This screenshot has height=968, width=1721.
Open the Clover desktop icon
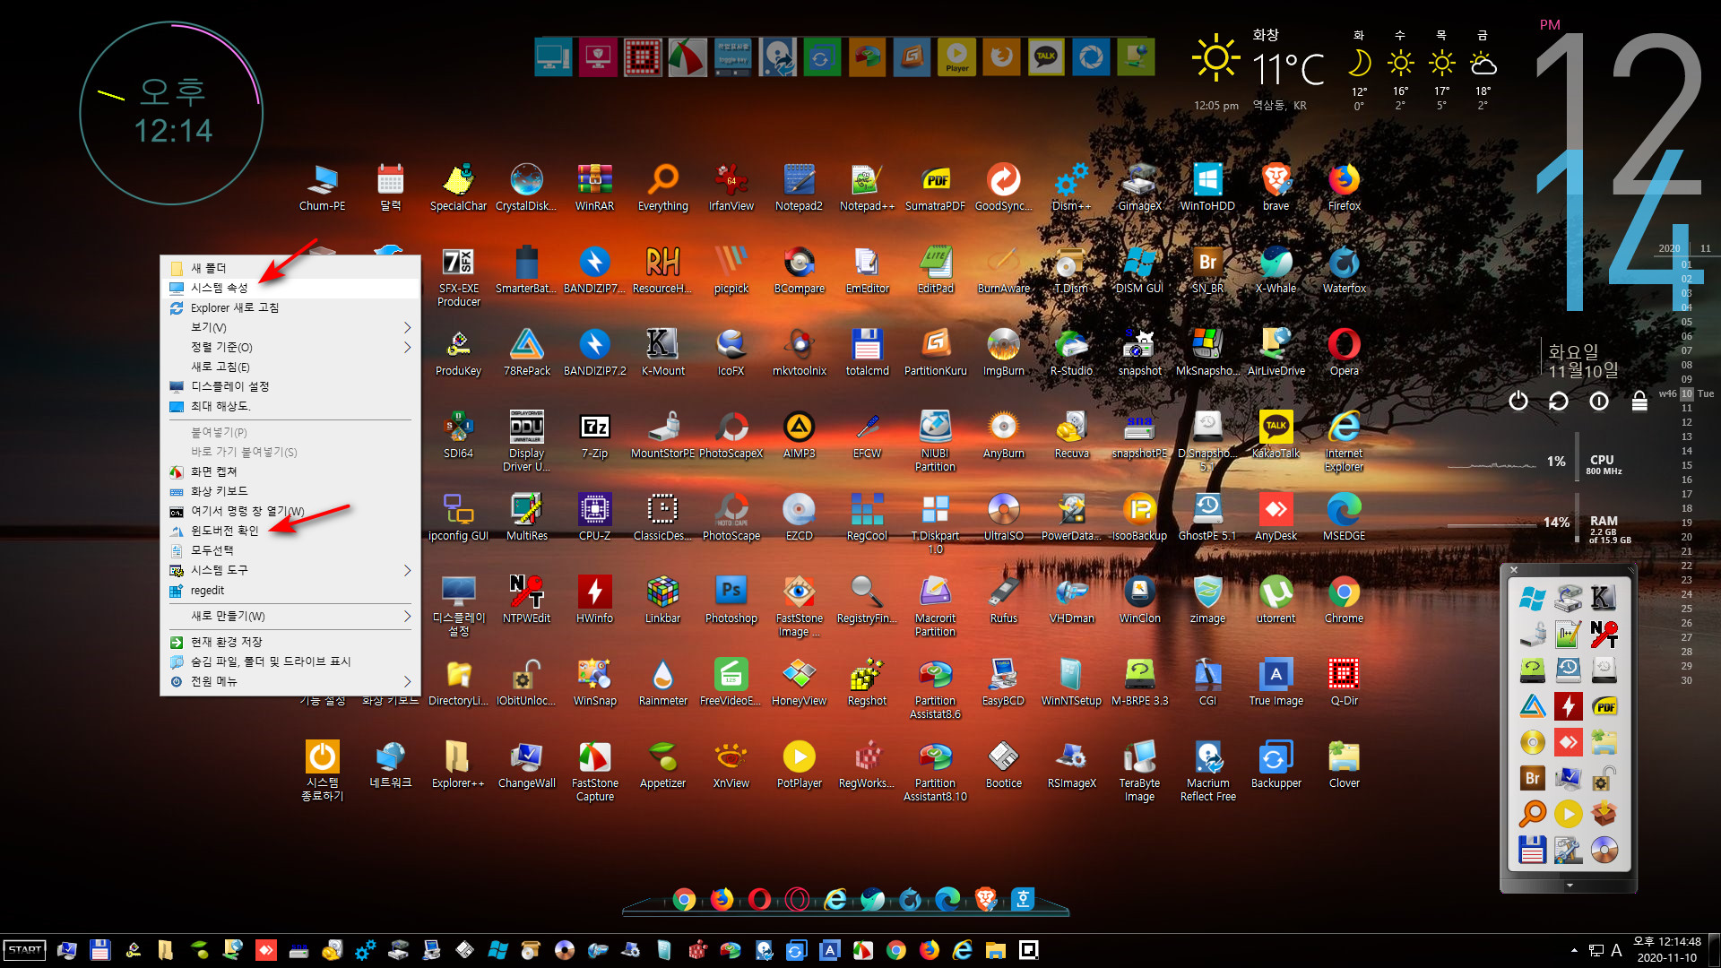tap(1344, 765)
